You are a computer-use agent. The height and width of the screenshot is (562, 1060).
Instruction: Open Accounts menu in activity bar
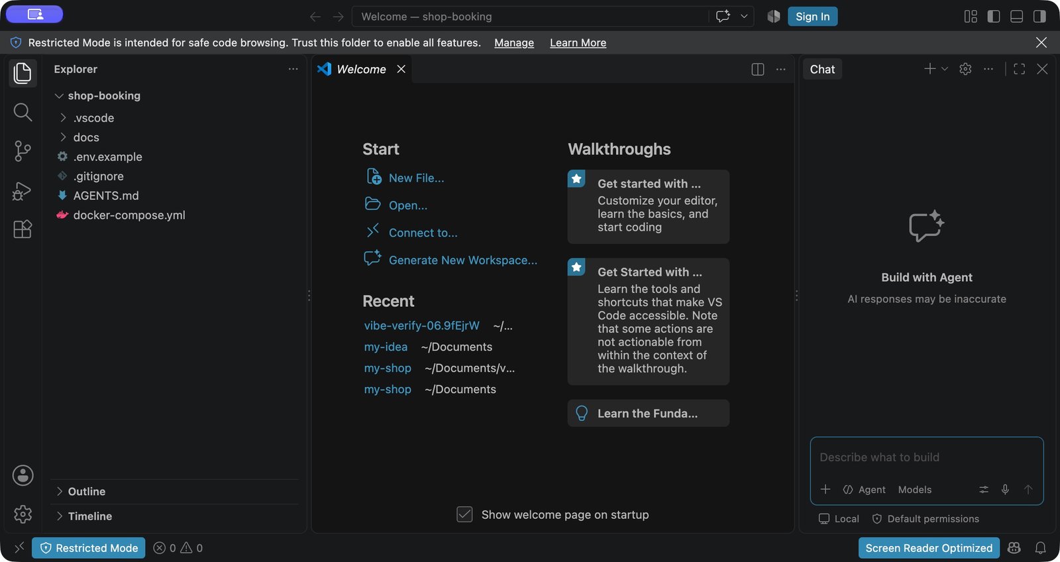23,475
